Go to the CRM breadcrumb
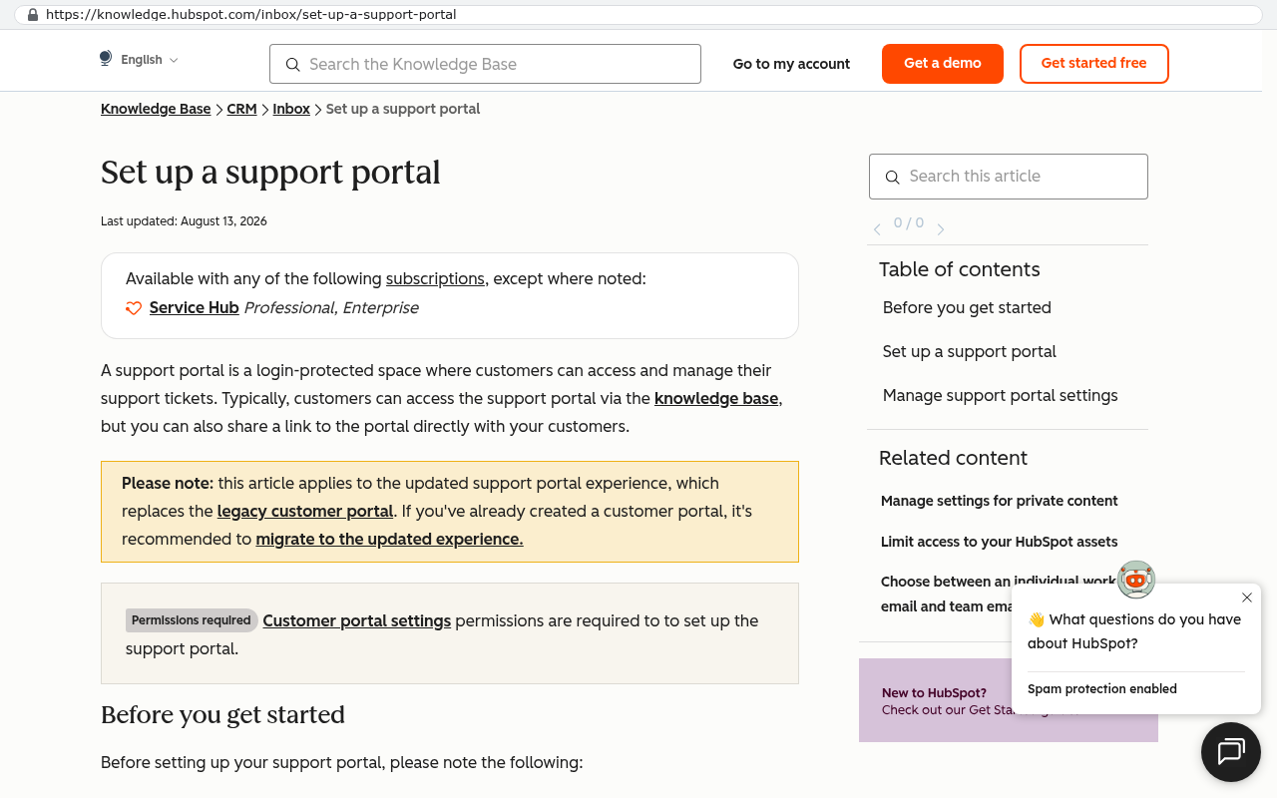The width and height of the screenshot is (1277, 798). 242,109
